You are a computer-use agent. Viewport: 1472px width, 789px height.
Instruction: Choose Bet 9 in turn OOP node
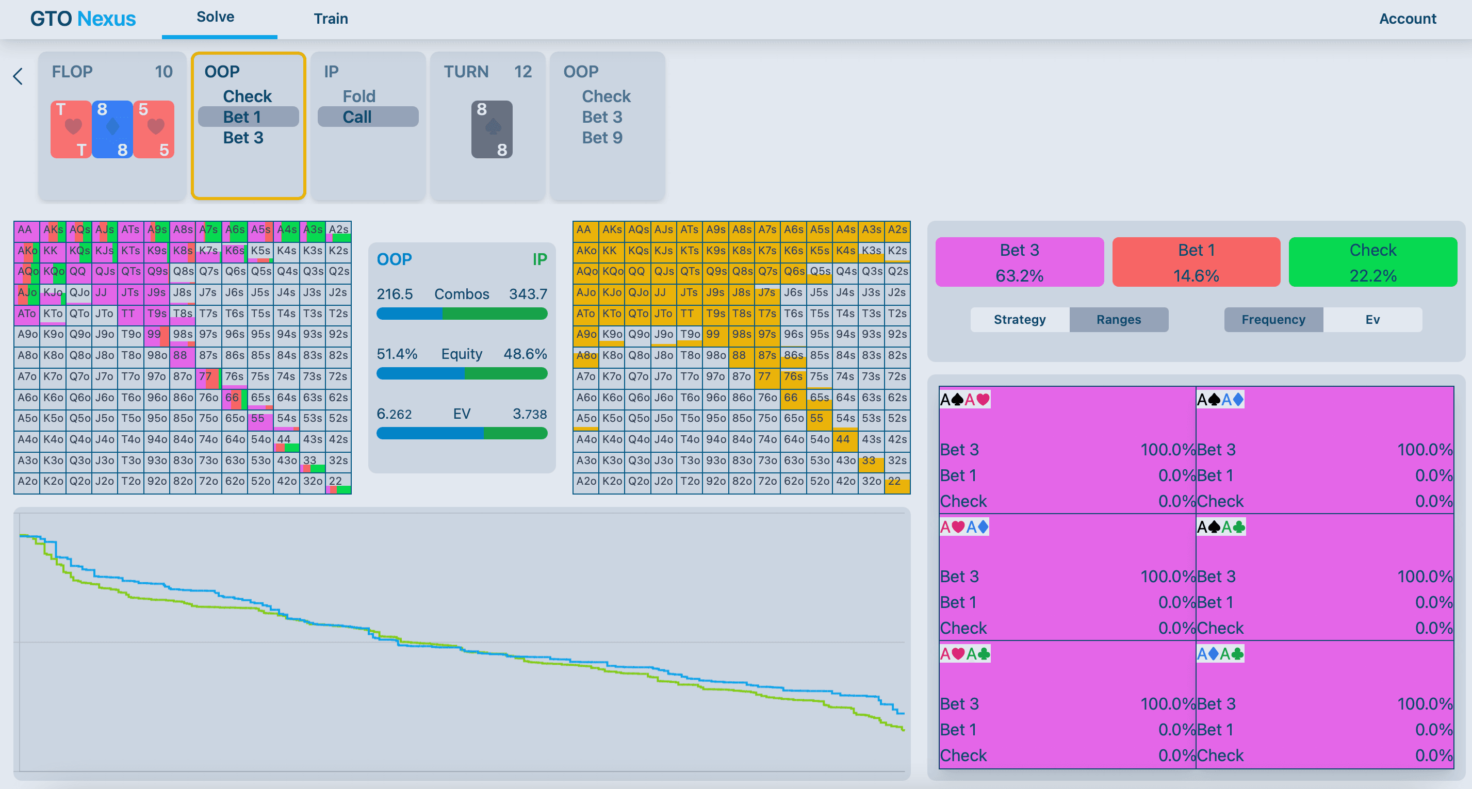click(x=602, y=138)
